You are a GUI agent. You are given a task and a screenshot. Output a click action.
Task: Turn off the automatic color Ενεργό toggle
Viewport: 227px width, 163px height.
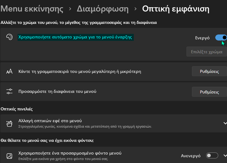(221, 37)
